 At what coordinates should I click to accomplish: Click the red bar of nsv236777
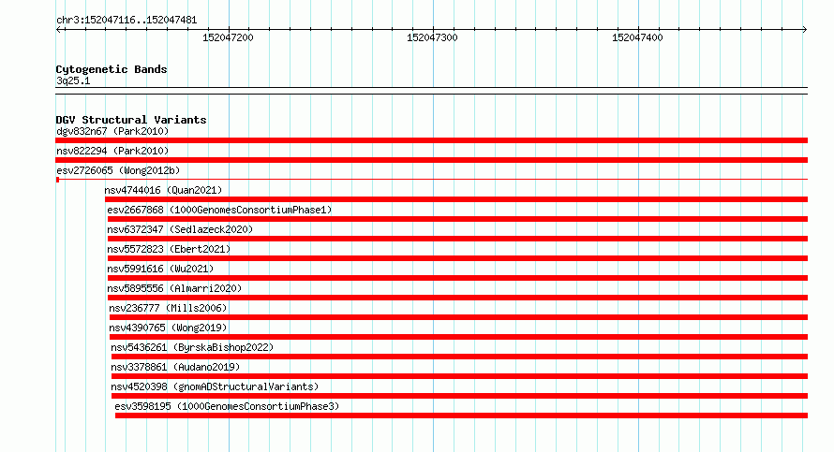click(458, 317)
